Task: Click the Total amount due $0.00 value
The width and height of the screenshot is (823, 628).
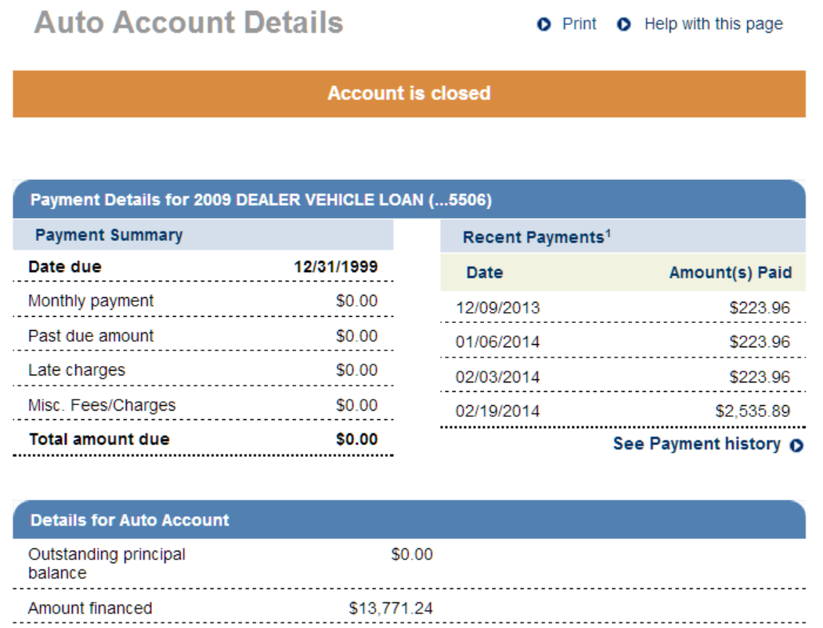Action: (357, 440)
